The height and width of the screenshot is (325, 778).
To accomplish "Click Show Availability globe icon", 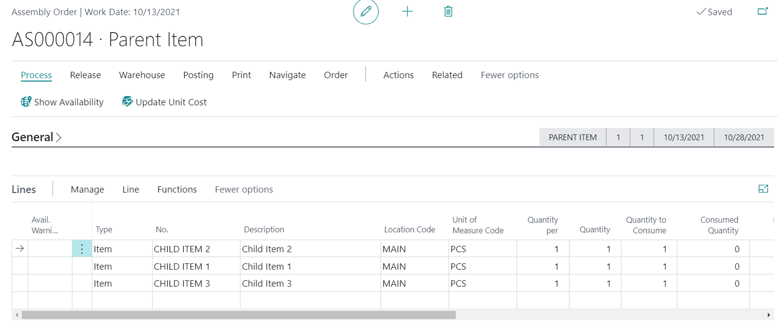I will pos(26,102).
